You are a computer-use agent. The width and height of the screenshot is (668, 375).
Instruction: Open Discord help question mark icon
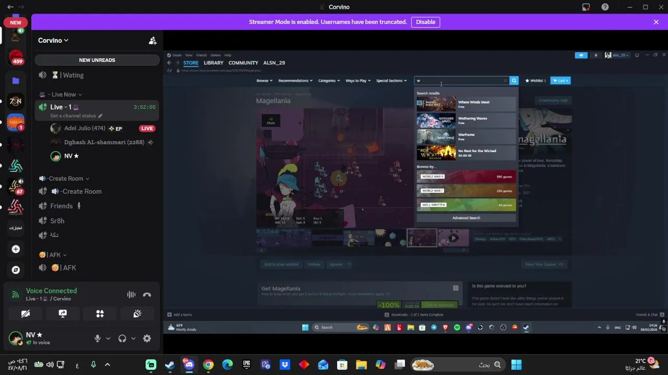(x=605, y=7)
